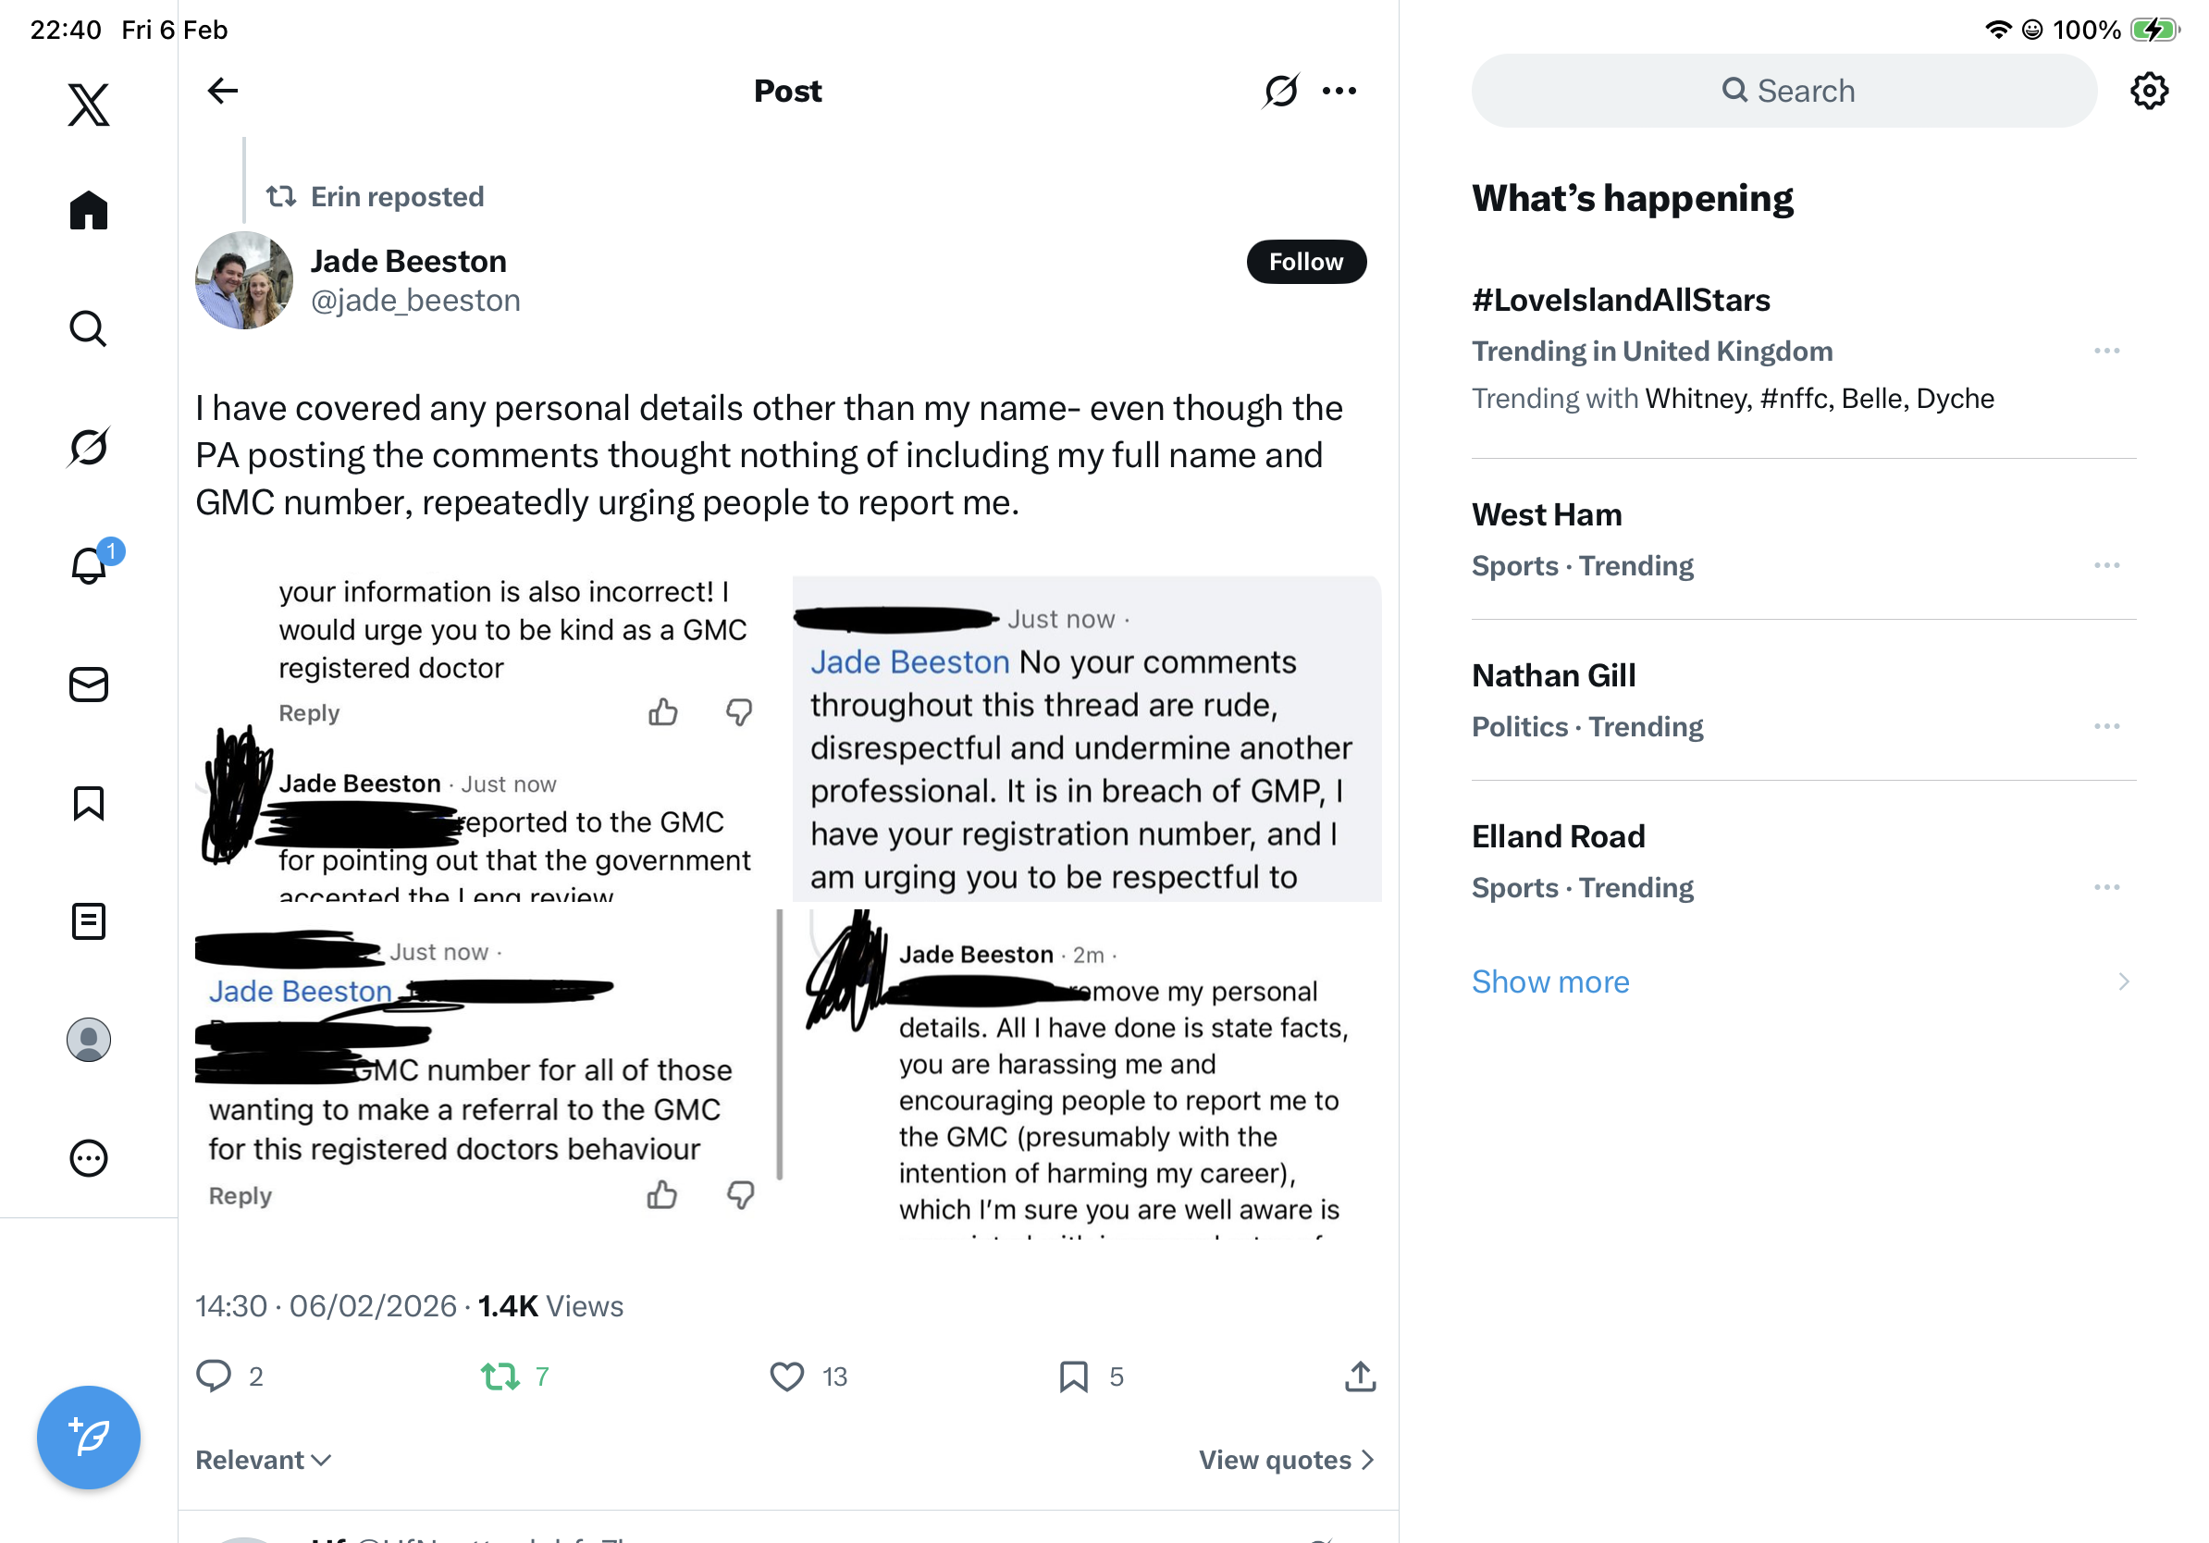Screen dimensions: 2209x1543
Task: Expand Show more trends
Action: click(x=1550, y=981)
